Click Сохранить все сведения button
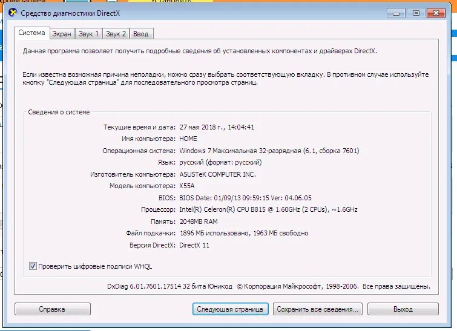 pos(317,309)
